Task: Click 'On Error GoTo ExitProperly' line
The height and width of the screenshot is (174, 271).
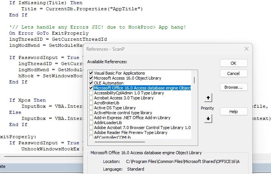Action: coord(49,33)
